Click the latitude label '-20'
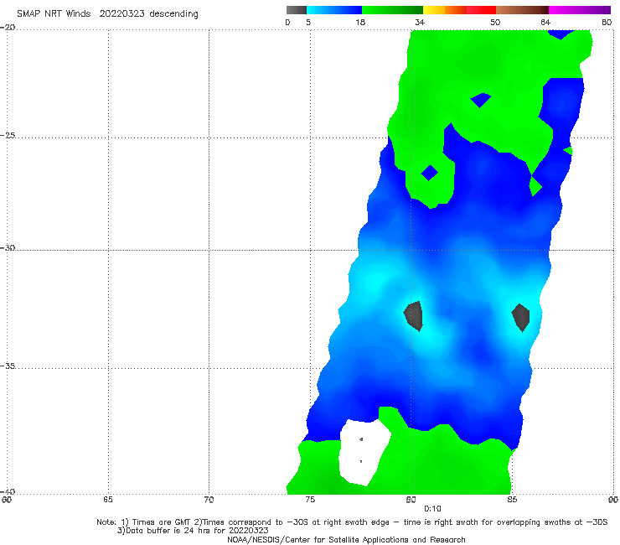Image resolution: width=620 pixels, height=545 pixels. point(8,28)
